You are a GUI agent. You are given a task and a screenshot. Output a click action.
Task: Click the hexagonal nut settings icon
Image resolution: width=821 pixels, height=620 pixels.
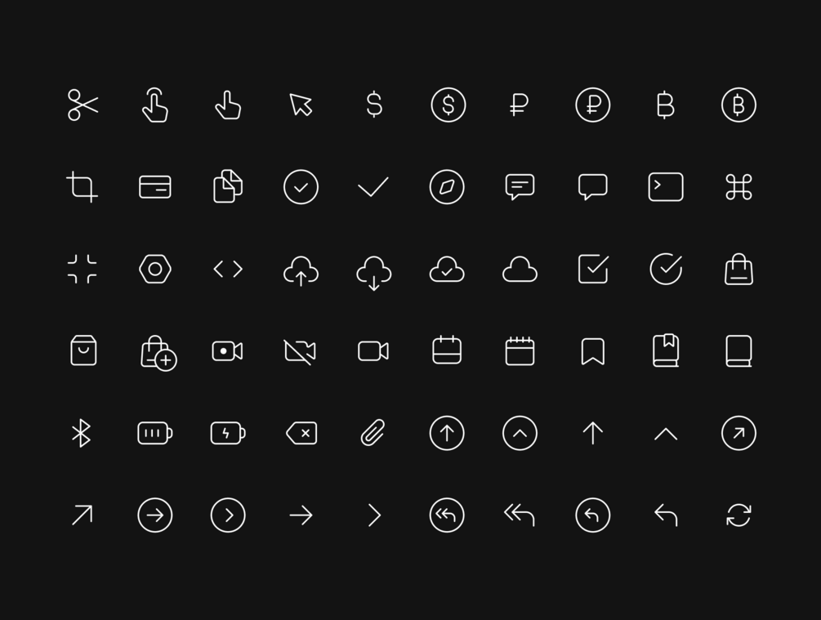pyautogui.click(x=155, y=269)
